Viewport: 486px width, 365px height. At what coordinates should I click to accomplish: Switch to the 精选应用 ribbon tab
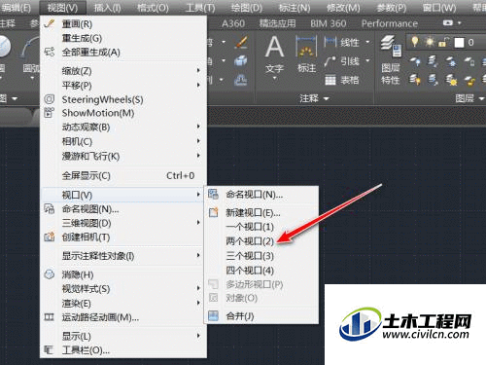point(277,23)
